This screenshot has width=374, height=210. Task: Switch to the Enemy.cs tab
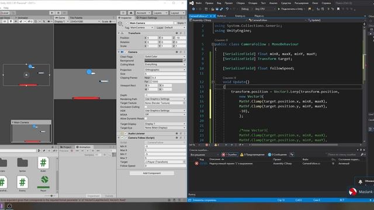click(x=240, y=16)
